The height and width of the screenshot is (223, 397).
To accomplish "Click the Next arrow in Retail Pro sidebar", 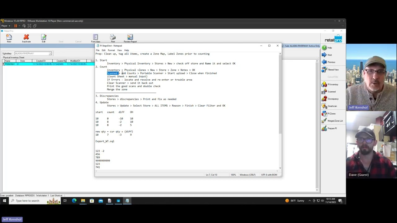I will tap(327, 55).
